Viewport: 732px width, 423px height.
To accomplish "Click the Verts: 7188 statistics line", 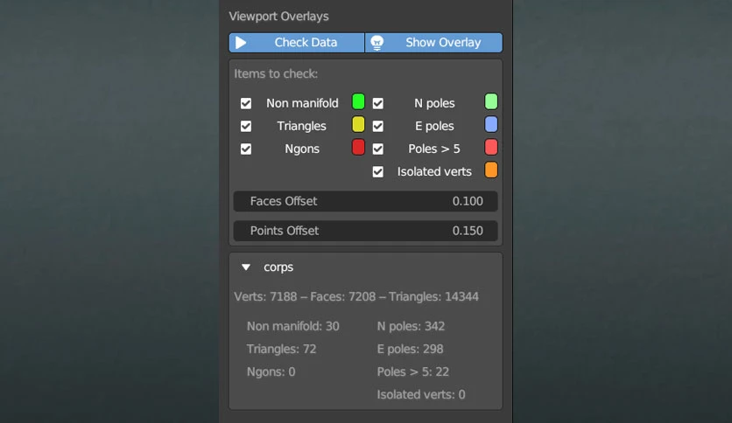I will coord(356,297).
